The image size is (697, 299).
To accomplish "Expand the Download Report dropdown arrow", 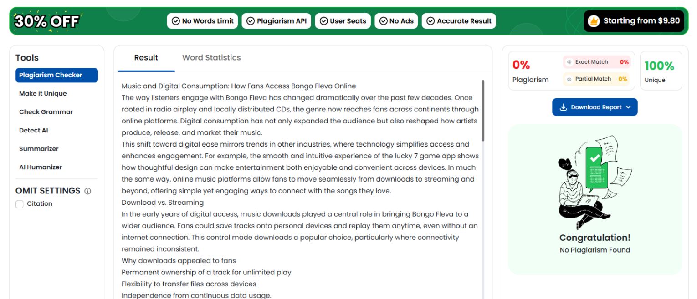I will (629, 107).
